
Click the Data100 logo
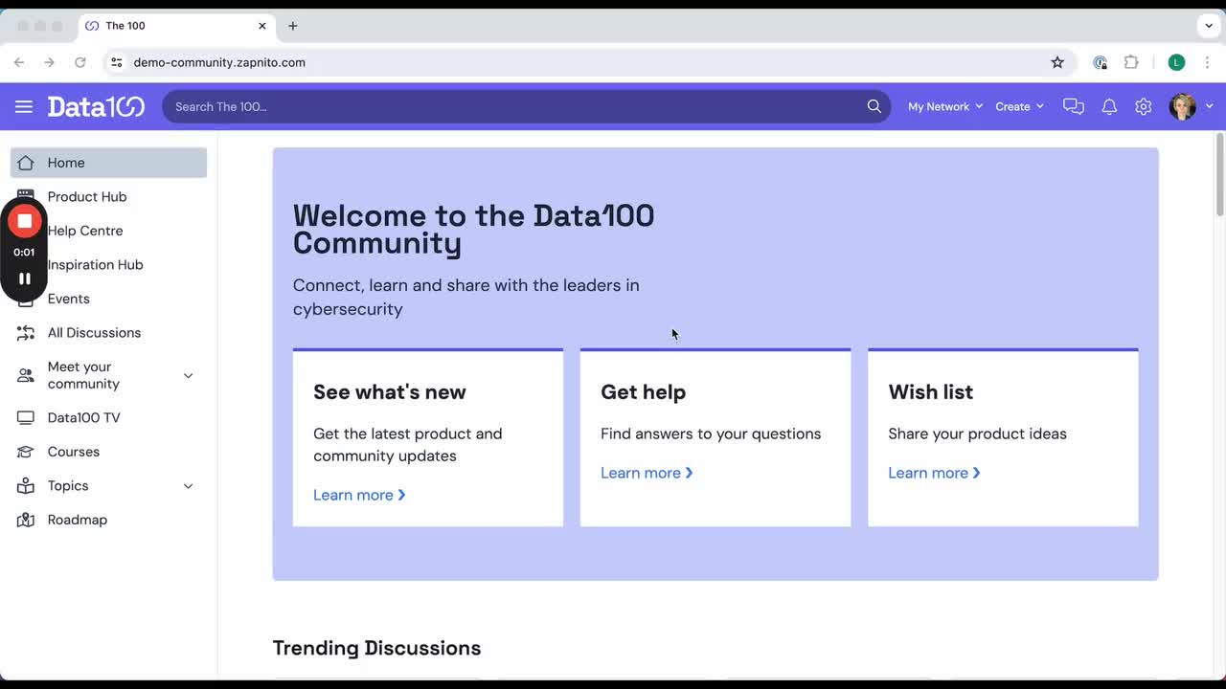pos(96,106)
